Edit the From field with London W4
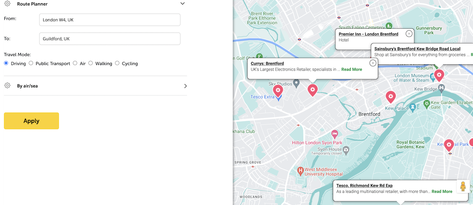Image resolution: width=473 pixels, height=205 pixels. 110,20
